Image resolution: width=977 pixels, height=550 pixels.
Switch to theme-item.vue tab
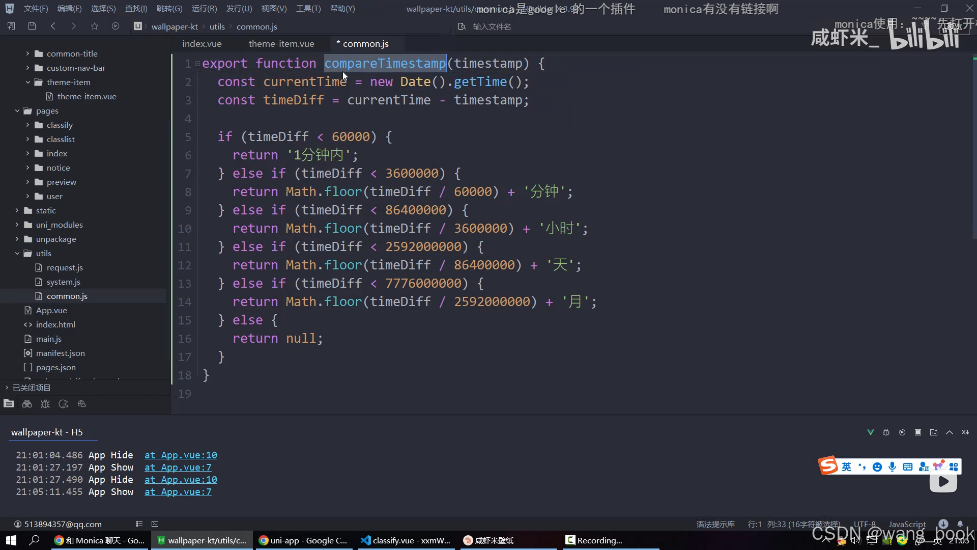[x=281, y=44]
